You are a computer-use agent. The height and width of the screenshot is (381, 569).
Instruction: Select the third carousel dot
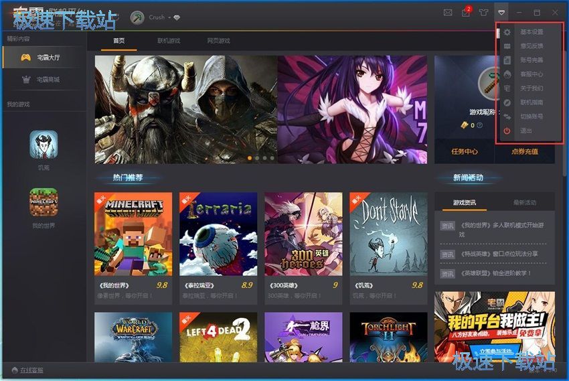coord(264,158)
